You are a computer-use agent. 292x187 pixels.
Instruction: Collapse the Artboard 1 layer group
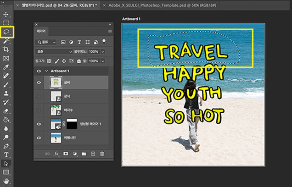click(x=46, y=71)
